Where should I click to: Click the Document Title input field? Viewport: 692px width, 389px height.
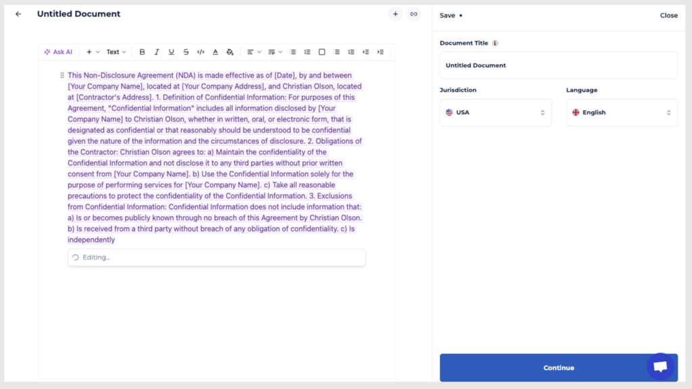pos(558,66)
